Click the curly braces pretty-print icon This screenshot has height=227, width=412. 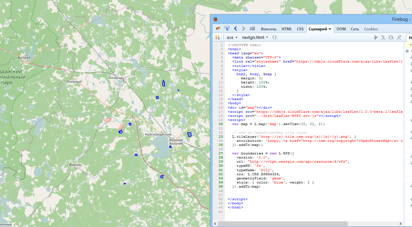coord(275,37)
